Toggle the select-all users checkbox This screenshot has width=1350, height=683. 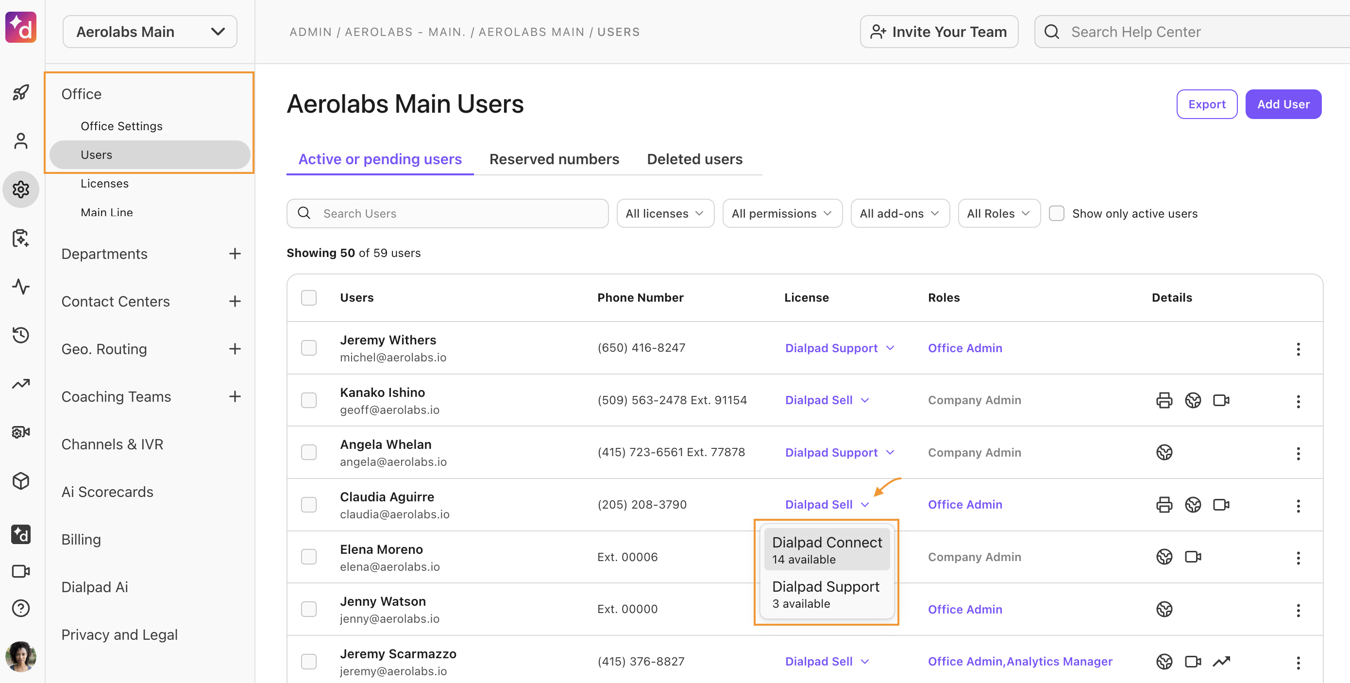point(309,297)
